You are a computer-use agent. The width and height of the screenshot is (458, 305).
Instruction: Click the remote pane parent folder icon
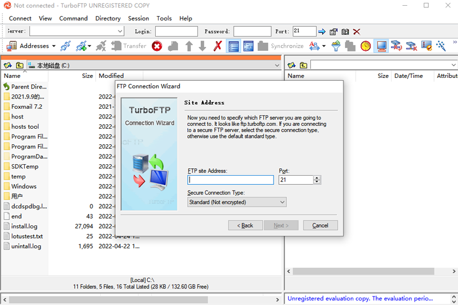[x=303, y=65]
